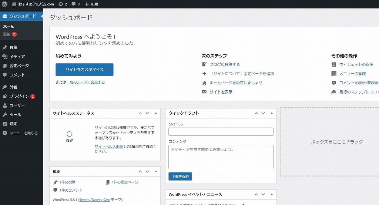
Task: Open the 更新 submenu item
Action: click(x=10, y=34)
